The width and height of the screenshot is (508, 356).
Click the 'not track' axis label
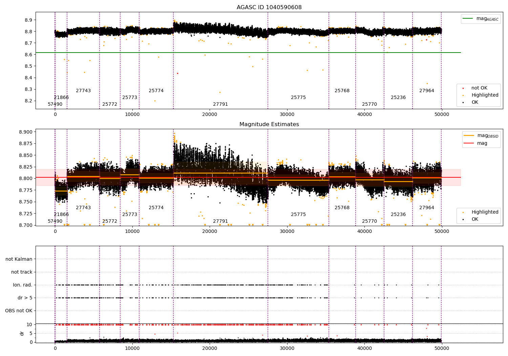[x=22, y=272]
